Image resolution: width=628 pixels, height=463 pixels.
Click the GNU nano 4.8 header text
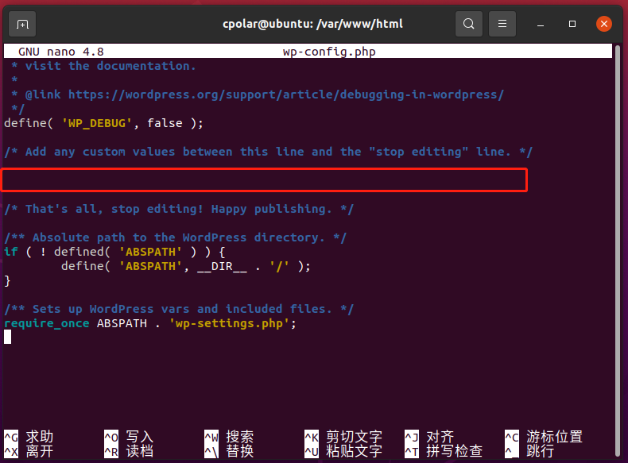61,52
